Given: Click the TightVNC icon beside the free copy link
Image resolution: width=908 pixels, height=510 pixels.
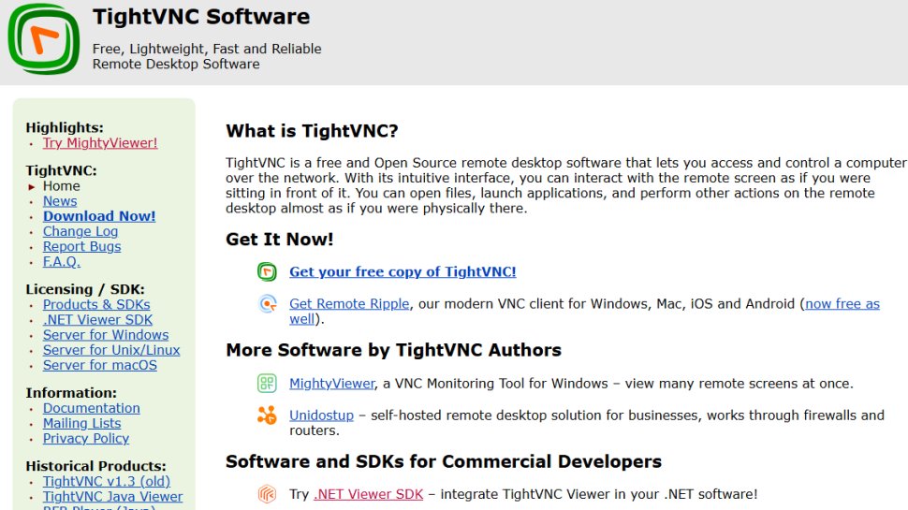Looking at the screenshot, I should [267, 271].
